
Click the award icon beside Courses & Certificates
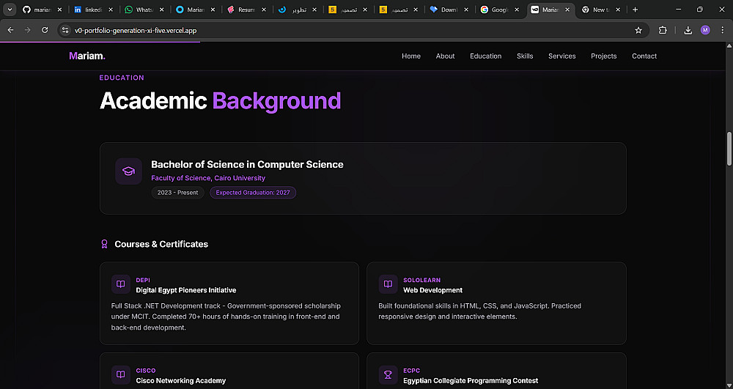[105, 244]
